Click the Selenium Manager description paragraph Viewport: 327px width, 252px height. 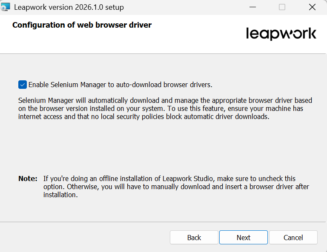tap(165, 108)
